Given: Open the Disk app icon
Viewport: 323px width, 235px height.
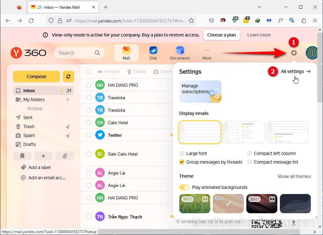Looking at the screenshot, I should click(153, 53).
